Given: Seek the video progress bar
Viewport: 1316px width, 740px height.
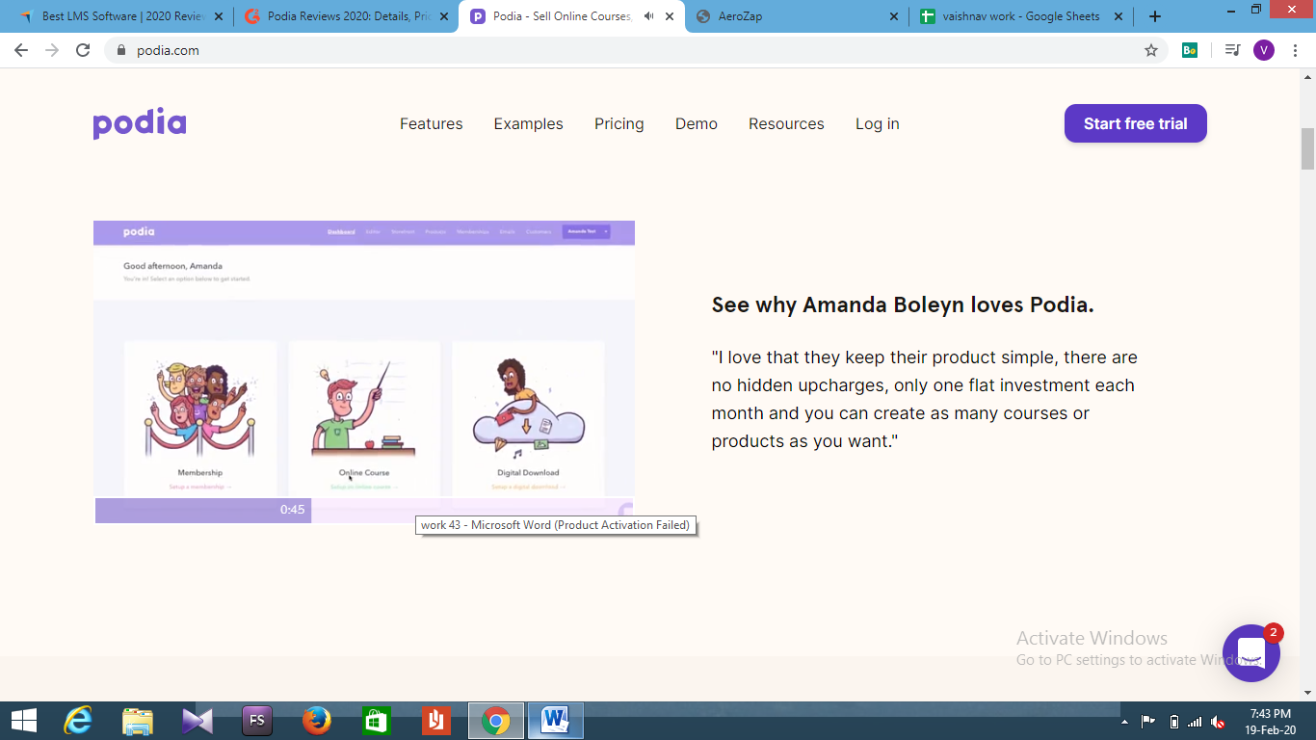Looking at the screenshot, I should coord(364,510).
